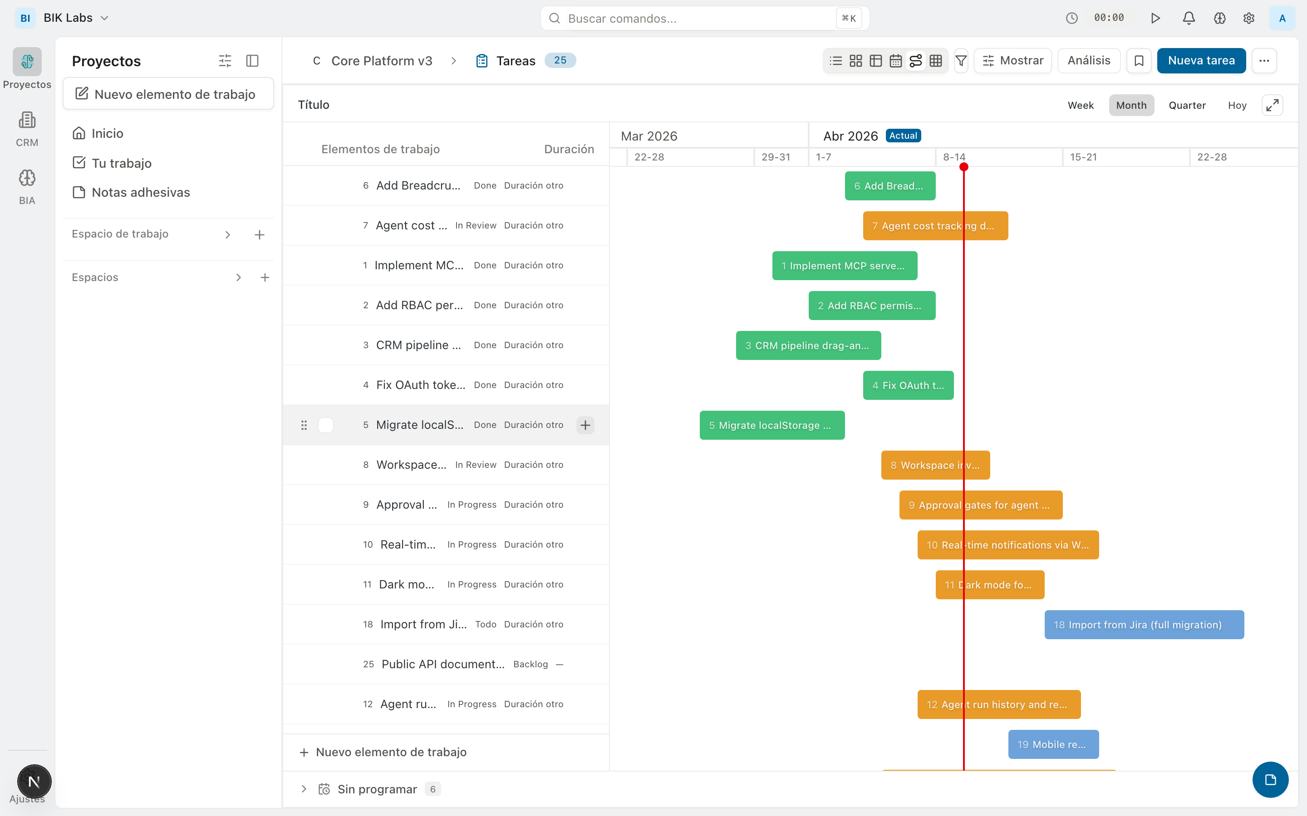This screenshot has height=816, width=1307.
Task: Open the filter options for tasks
Action: (x=961, y=60)
